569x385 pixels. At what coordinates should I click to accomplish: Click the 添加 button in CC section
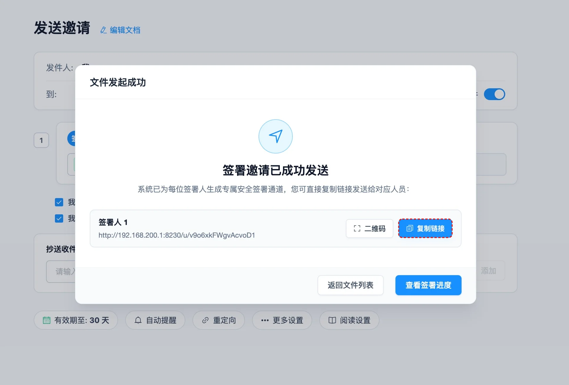(x=488, y=271)
